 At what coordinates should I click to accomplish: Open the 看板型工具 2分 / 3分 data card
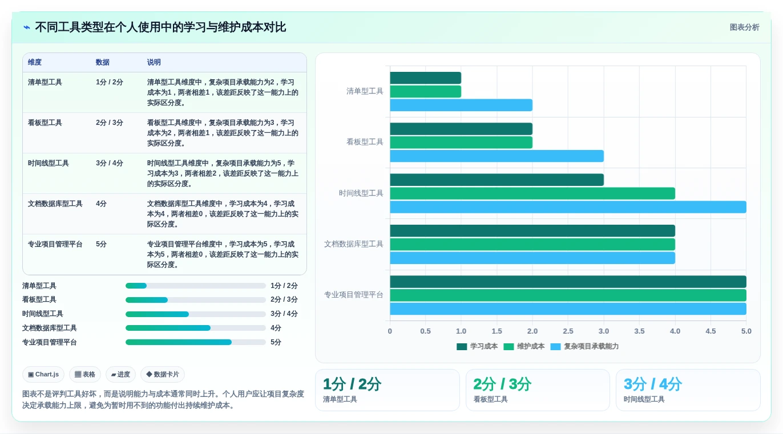[x=538, y=390]
